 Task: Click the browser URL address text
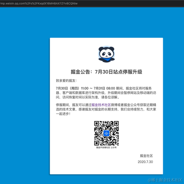coord(39,4)
